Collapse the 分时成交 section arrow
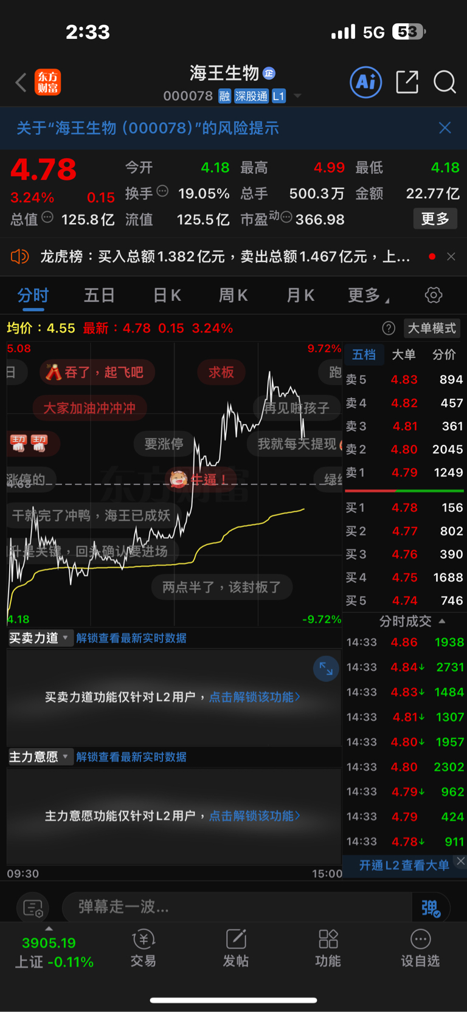Image resolution: width=467 pixels, height=1012 pixels. 442,621
